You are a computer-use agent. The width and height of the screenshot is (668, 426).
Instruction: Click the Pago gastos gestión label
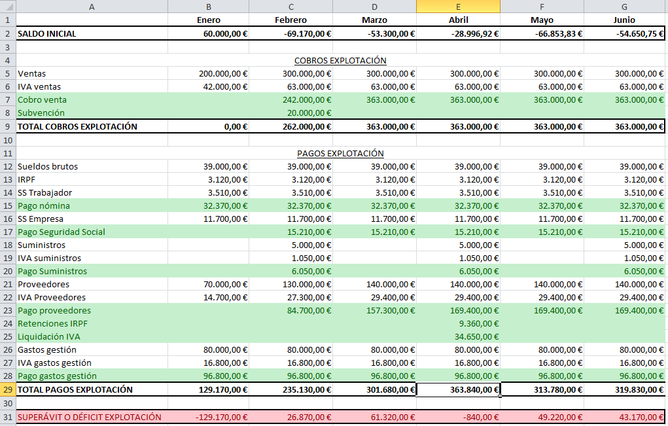pyautogui.click(x=57, y=376)
